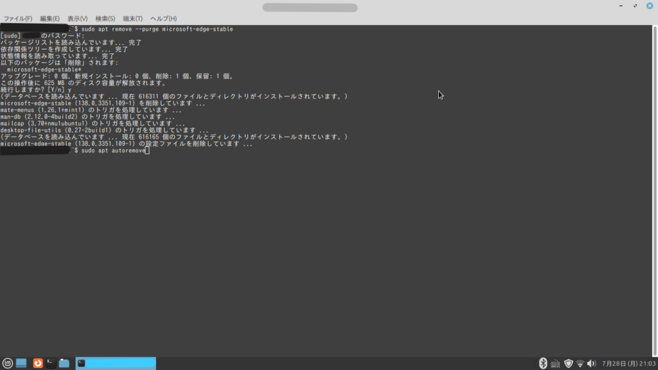
Task: Click the 'microsoft-edge-stable ... を削除しています' line
Action: 103,103
